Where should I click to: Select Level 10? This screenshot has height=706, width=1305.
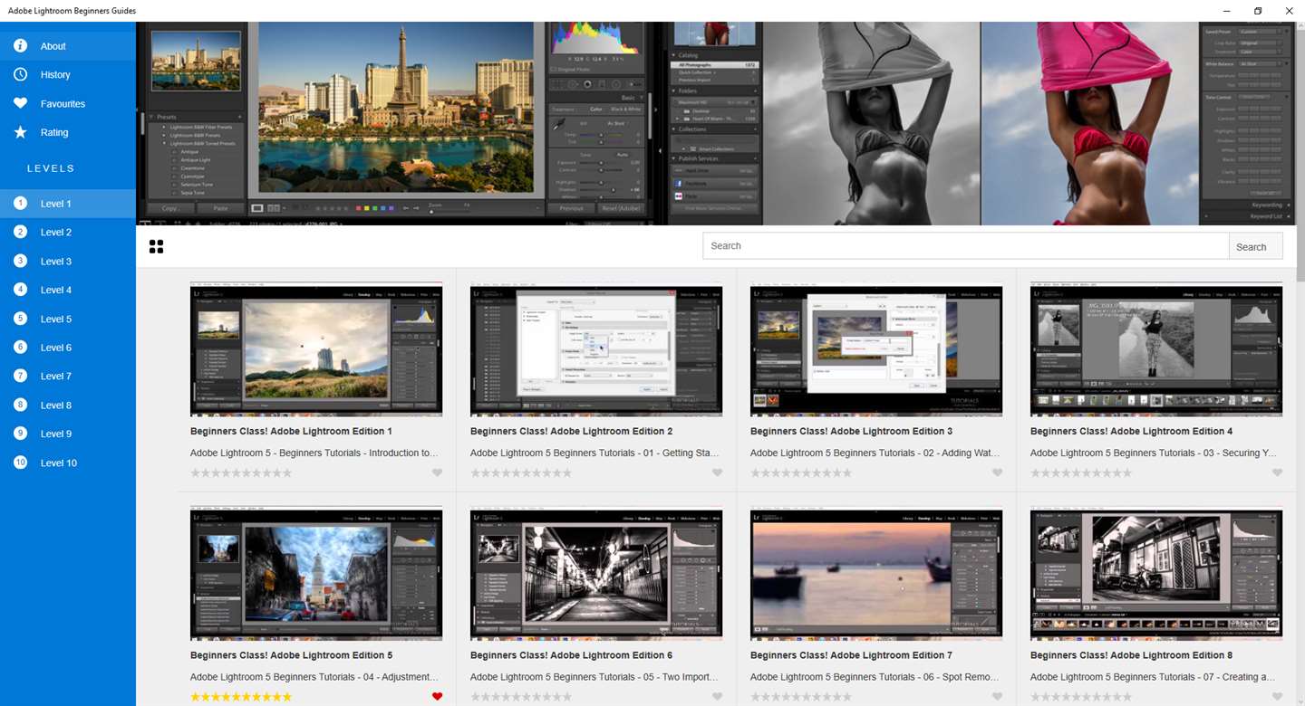68,463
